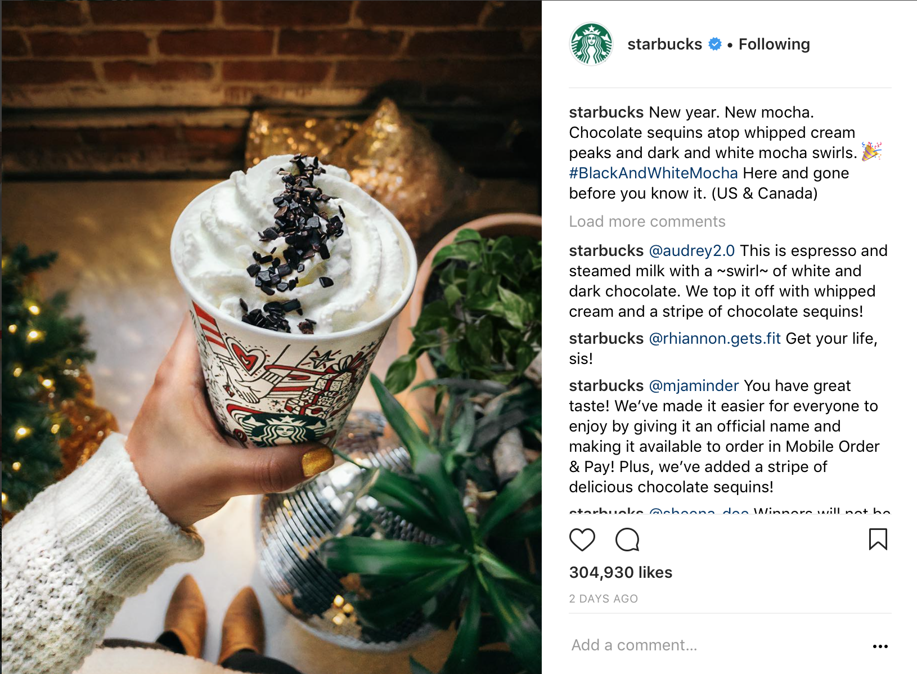Visit the @audrey2.0 mention link
The width and height of the screenshot is (917, 674).
692,250
